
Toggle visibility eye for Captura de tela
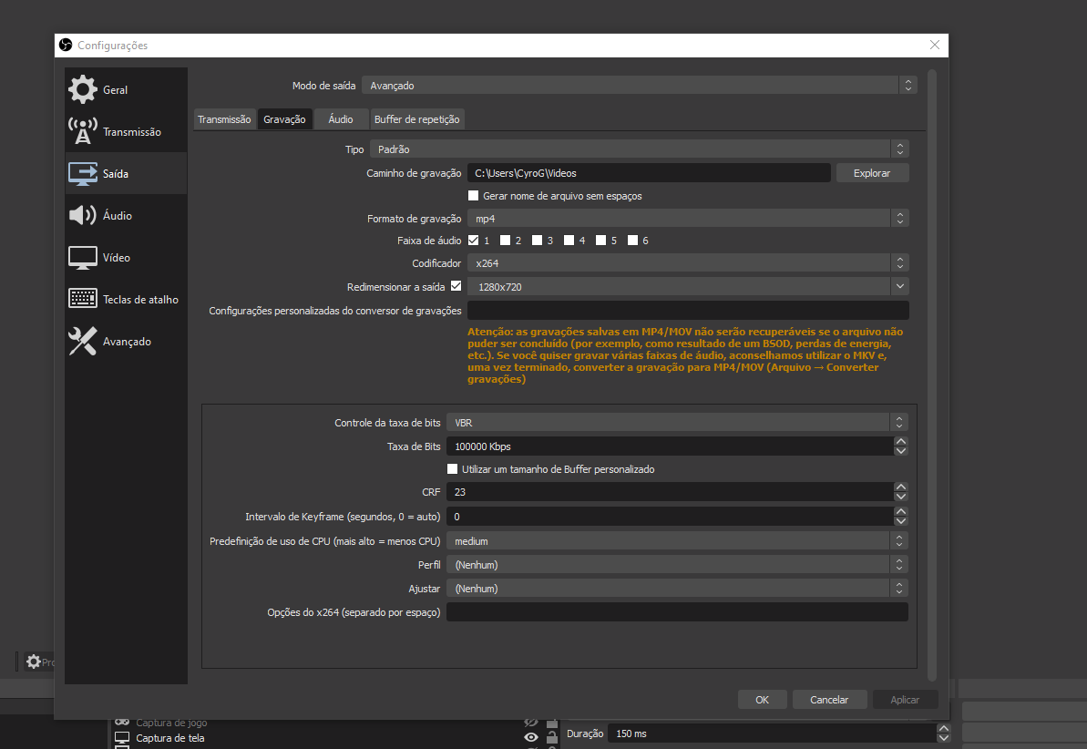[x=531, y=737]
